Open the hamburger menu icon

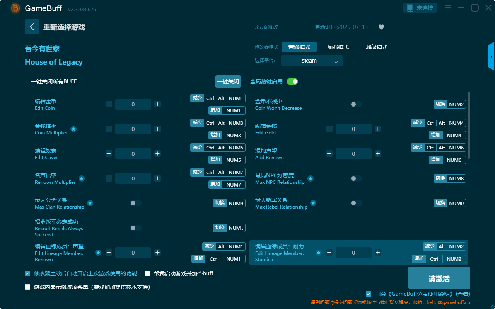pyautogui.click(x=447, y=8)
